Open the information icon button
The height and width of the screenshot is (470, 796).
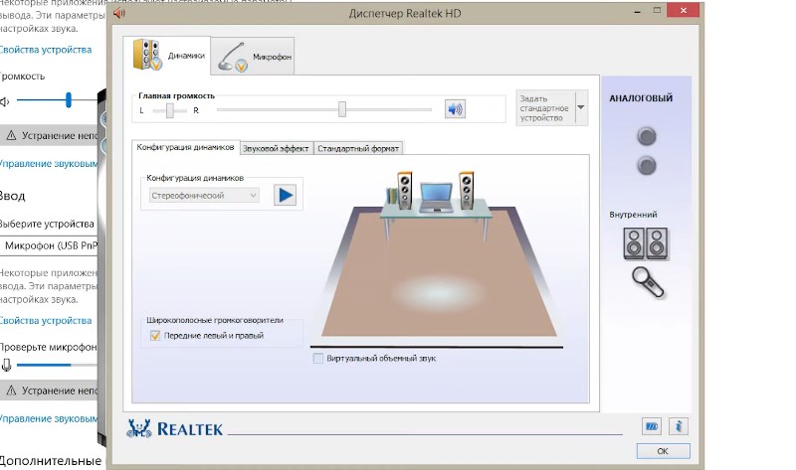(x=679, y=426)
